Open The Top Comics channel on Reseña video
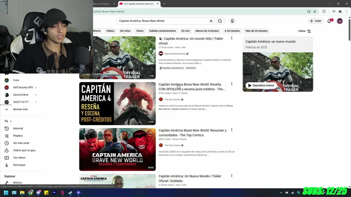Viewport: 351px width, 197px height. (172, 100)
